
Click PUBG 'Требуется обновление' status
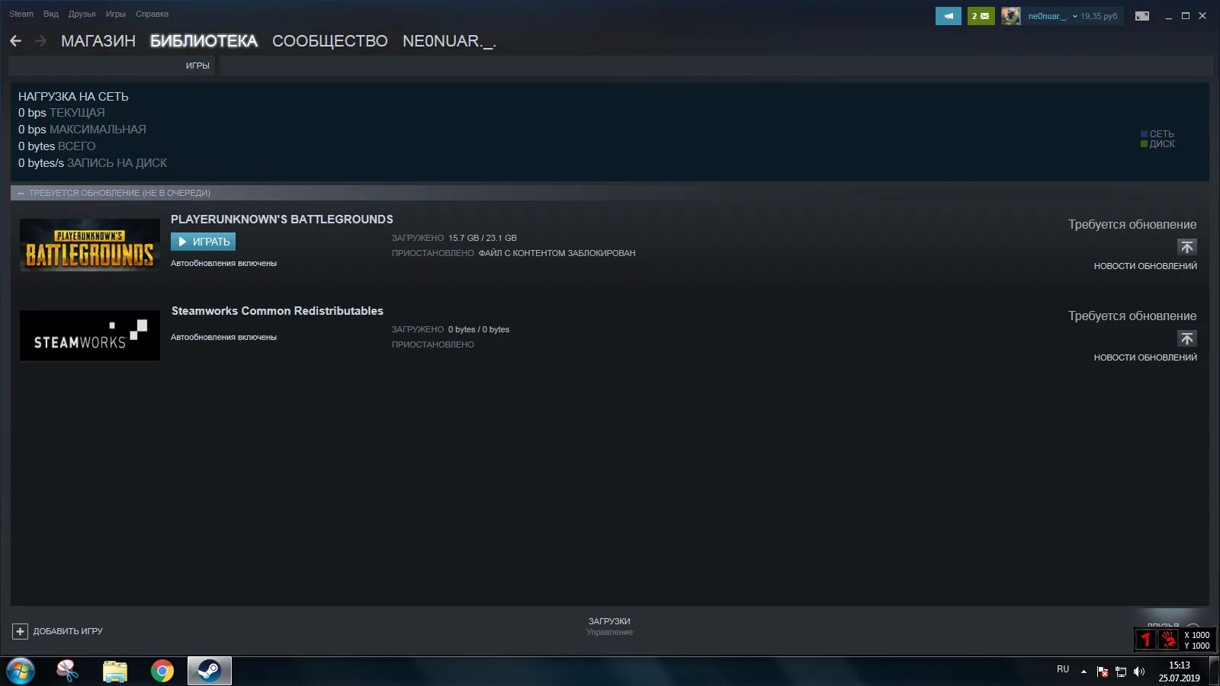1132,225
